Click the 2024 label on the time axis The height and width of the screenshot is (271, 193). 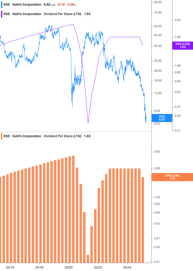point(127,267)
